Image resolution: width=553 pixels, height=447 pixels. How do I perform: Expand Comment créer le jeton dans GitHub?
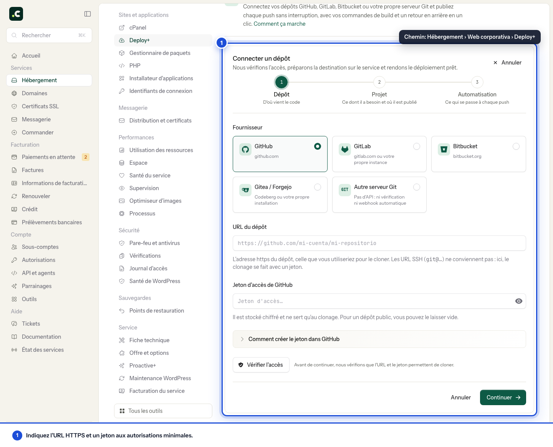379,339
